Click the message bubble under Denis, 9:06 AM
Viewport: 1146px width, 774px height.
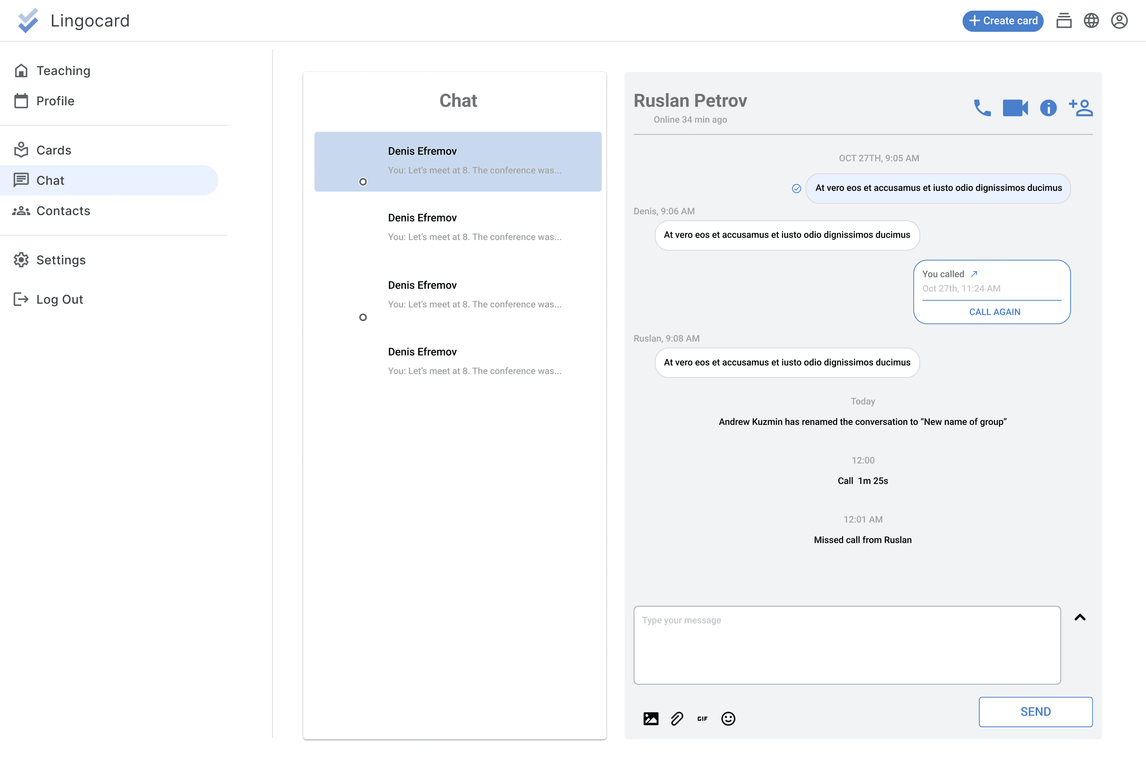click(x=787, y=235)
